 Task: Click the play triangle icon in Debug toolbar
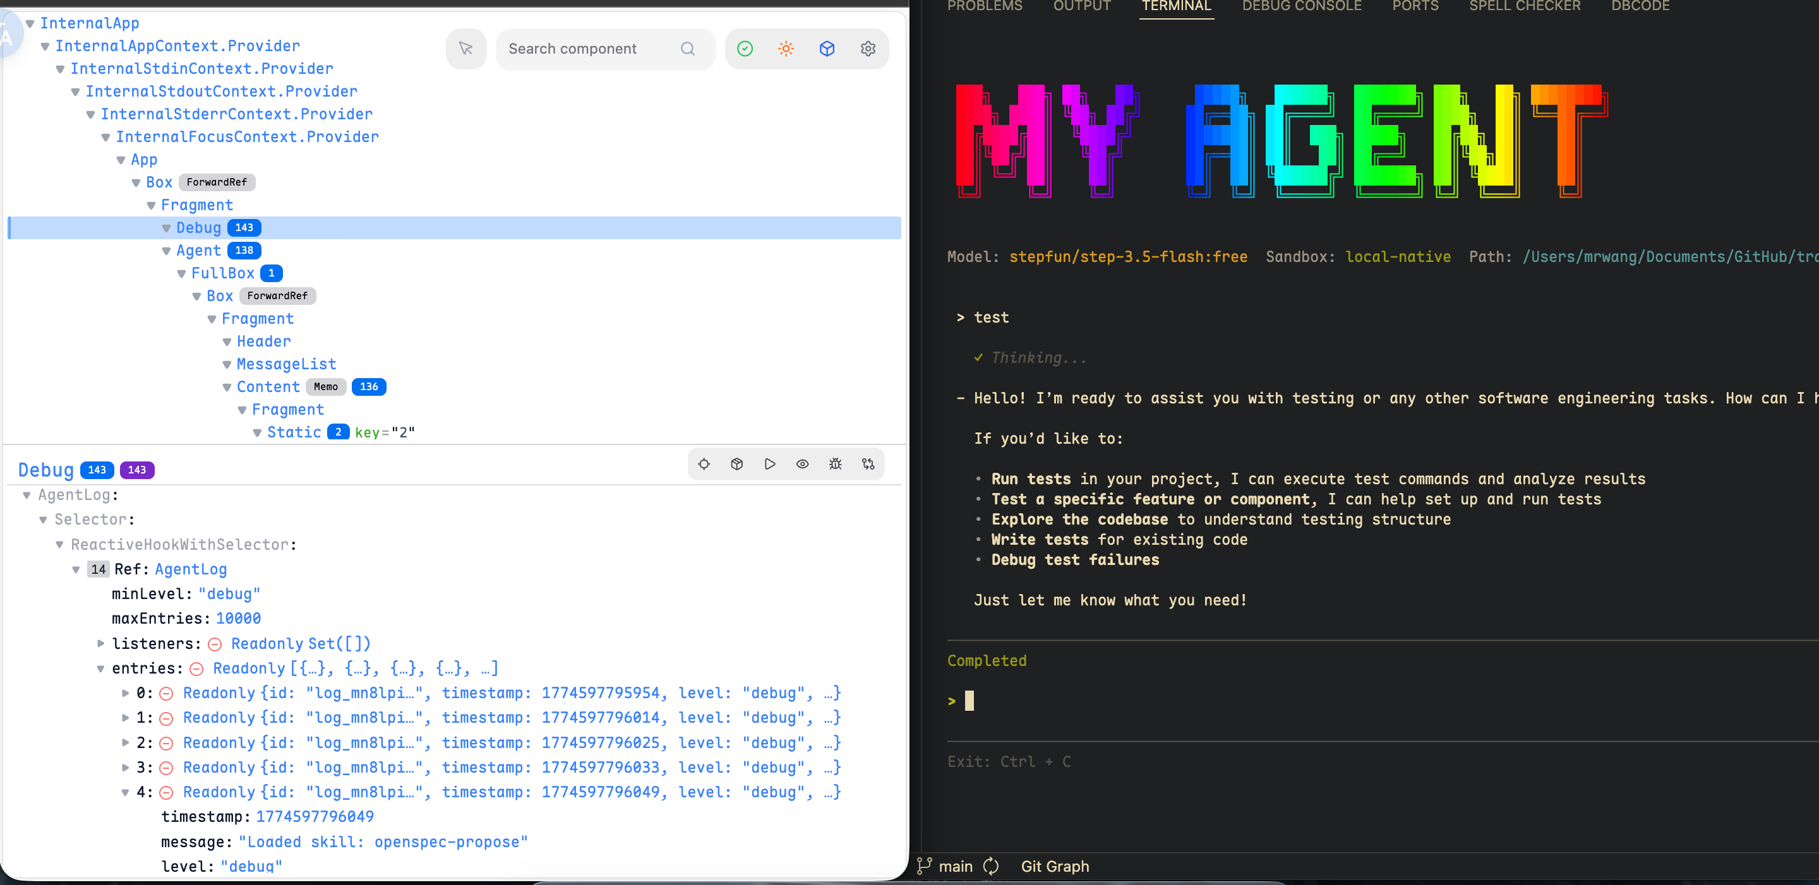point(770,464)
